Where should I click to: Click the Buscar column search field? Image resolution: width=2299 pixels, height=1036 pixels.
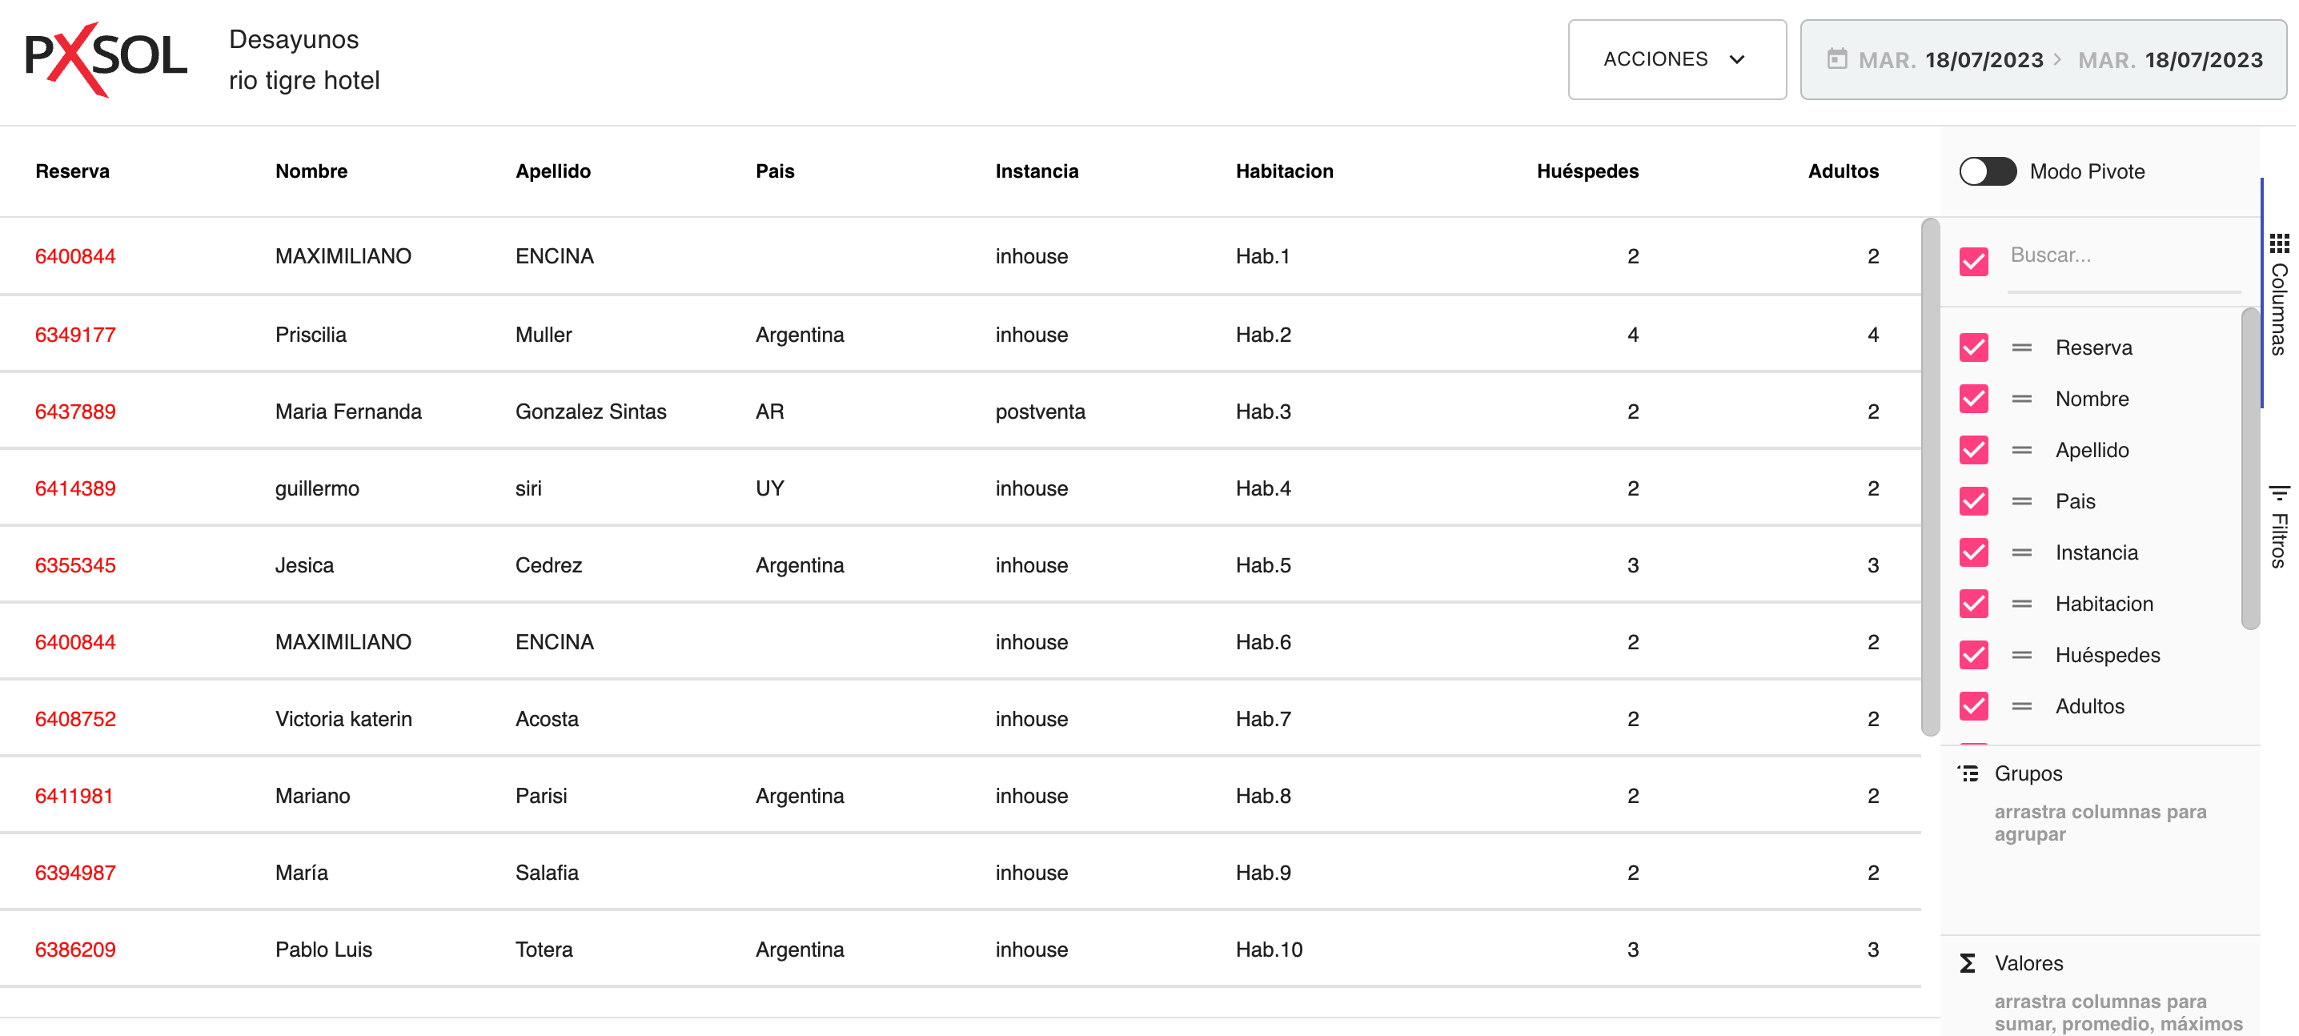point(2122,255)
